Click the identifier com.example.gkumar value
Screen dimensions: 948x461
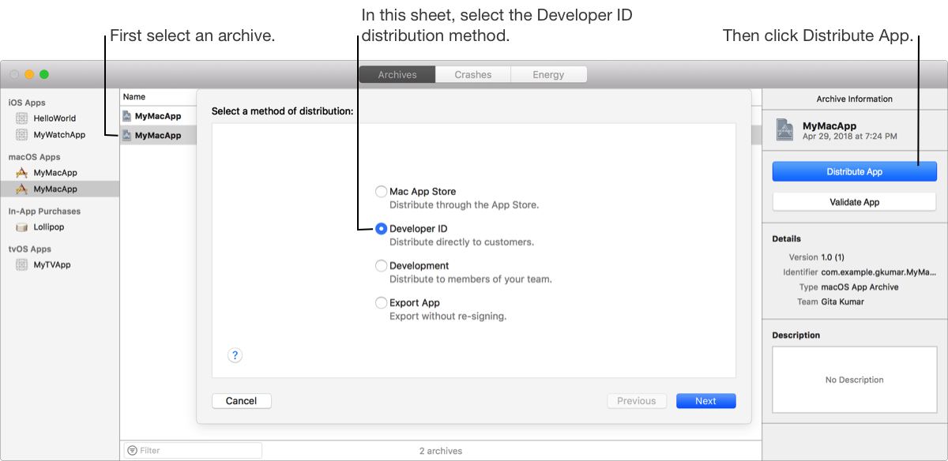coord(878,272)
